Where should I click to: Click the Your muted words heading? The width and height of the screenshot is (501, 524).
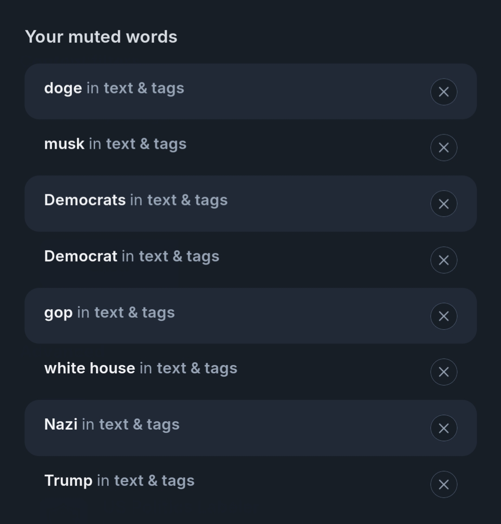point(101,37)
